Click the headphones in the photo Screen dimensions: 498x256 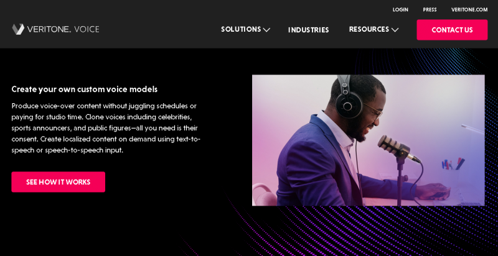pyautogui.click(x=347, y=98)
